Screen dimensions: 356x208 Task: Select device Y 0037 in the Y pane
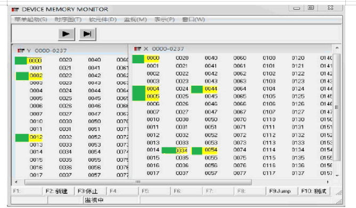66,175
